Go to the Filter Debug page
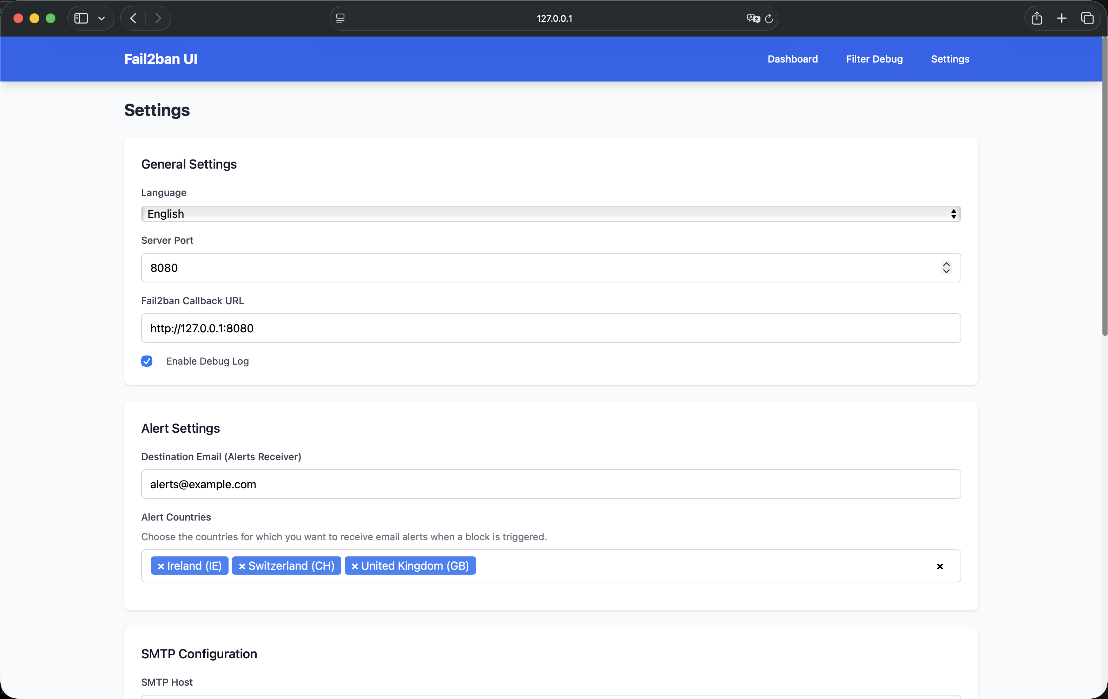This screenshot has height=699, width=1108. (x=874, y=59)
